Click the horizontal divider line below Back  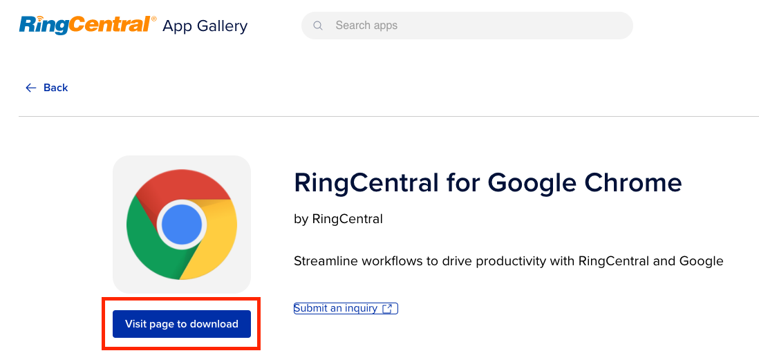click(x=388, y=117)
